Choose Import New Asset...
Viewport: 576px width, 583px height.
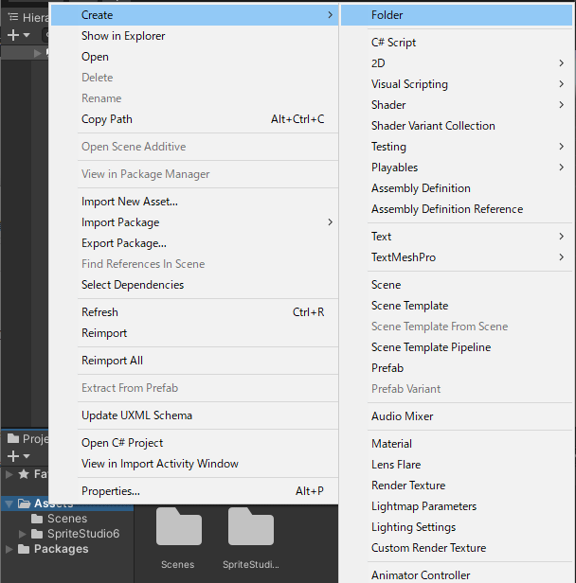click(x=194, y=202)
